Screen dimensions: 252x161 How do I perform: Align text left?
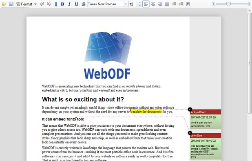click(x=146, y=4)
